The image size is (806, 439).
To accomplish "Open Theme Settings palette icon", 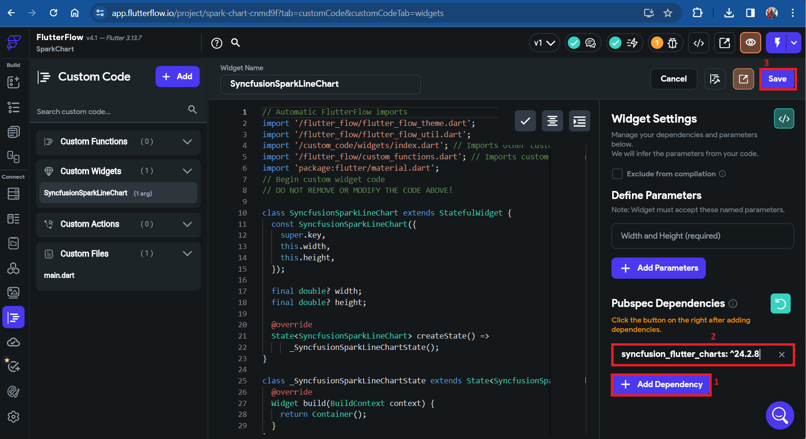I will pyautogui.click(x=14, y=392).
